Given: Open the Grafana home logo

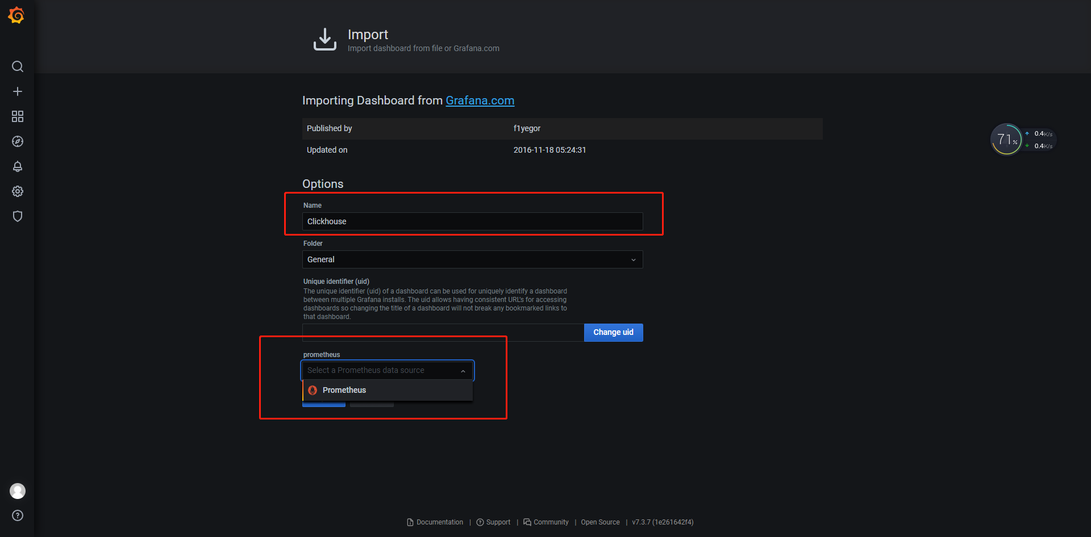Looking at the screenshot, I should point(16,15).
